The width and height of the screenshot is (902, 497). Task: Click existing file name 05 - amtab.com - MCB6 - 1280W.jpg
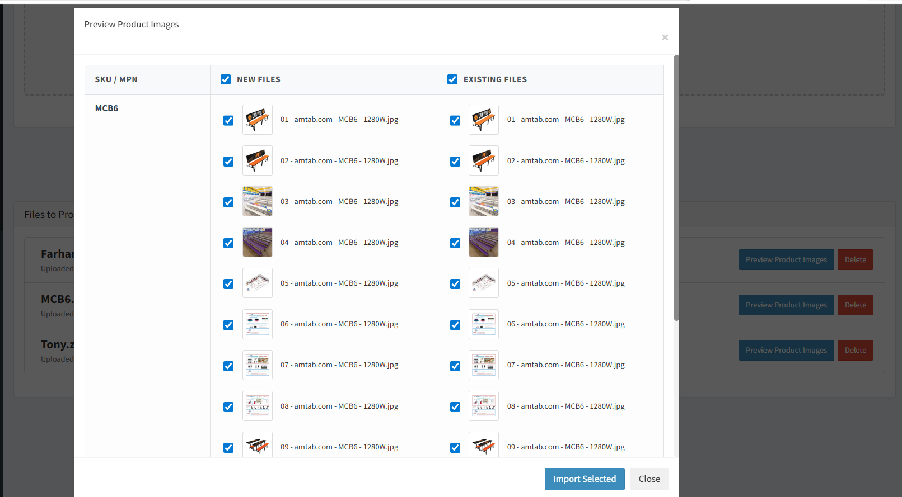point(566,283)
